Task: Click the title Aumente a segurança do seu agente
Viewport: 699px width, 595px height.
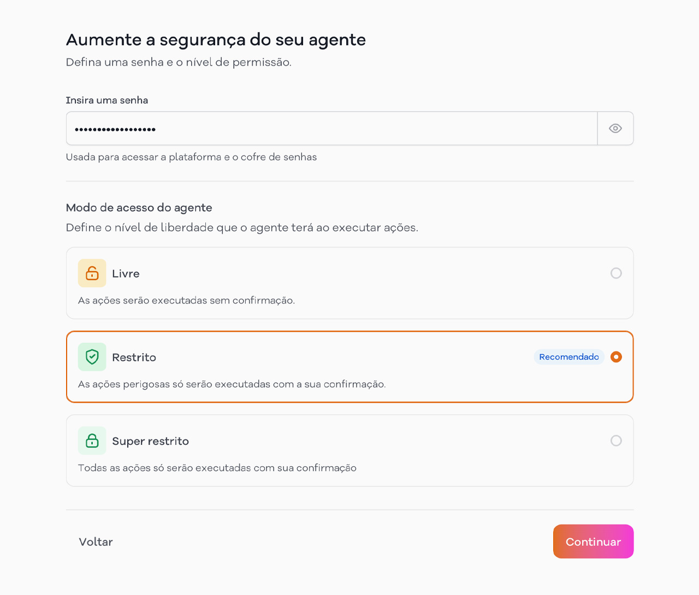Action: tap(216, 39)
